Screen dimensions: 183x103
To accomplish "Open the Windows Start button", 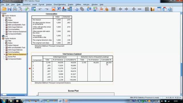I will tap(4, 101).
